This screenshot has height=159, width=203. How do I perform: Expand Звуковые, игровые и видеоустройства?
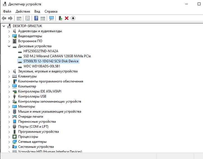[x=9, y=72]
